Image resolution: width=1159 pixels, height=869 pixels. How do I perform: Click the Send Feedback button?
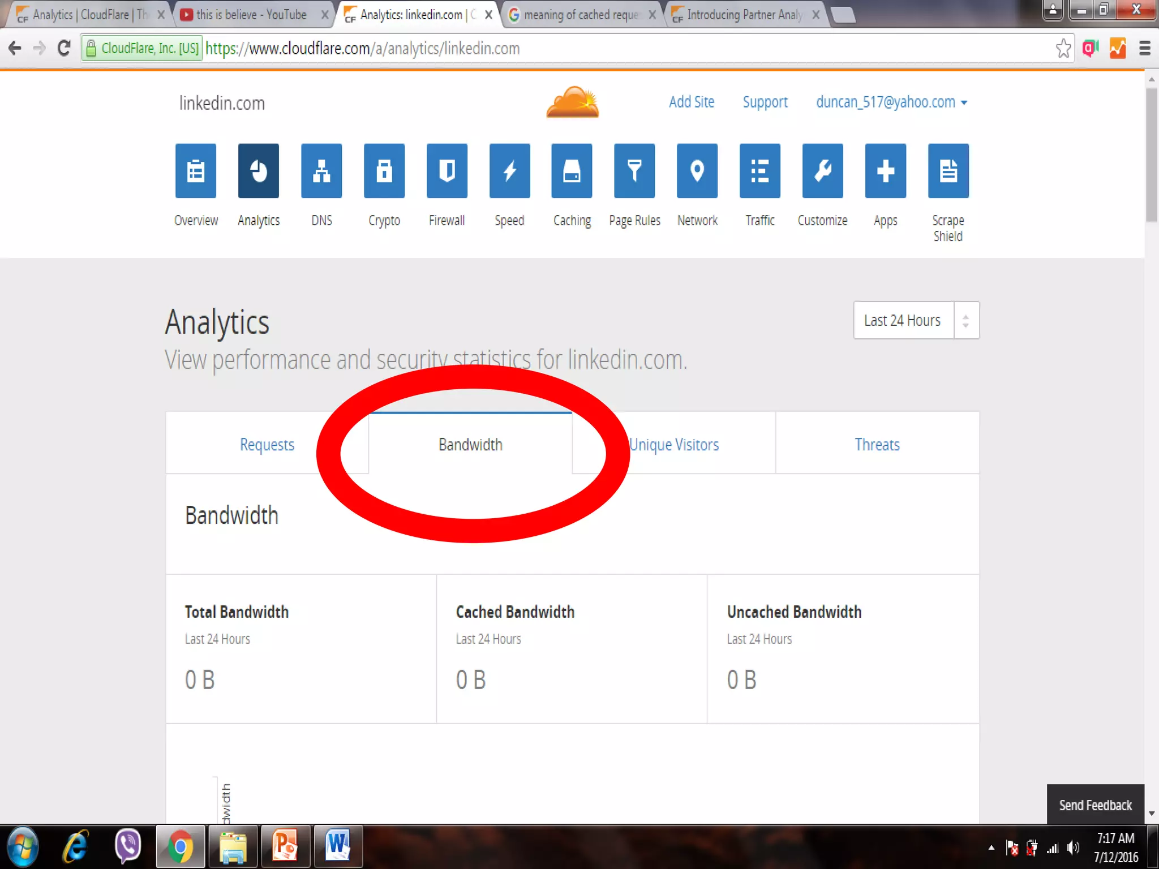pos(1095,805)
